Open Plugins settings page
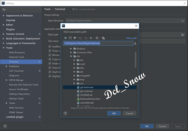 pos(11,29)
